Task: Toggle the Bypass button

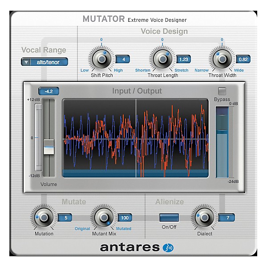Action: click(x=222, y=91)
